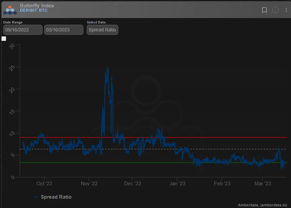Click the red upper threshold line

point(223,137)
